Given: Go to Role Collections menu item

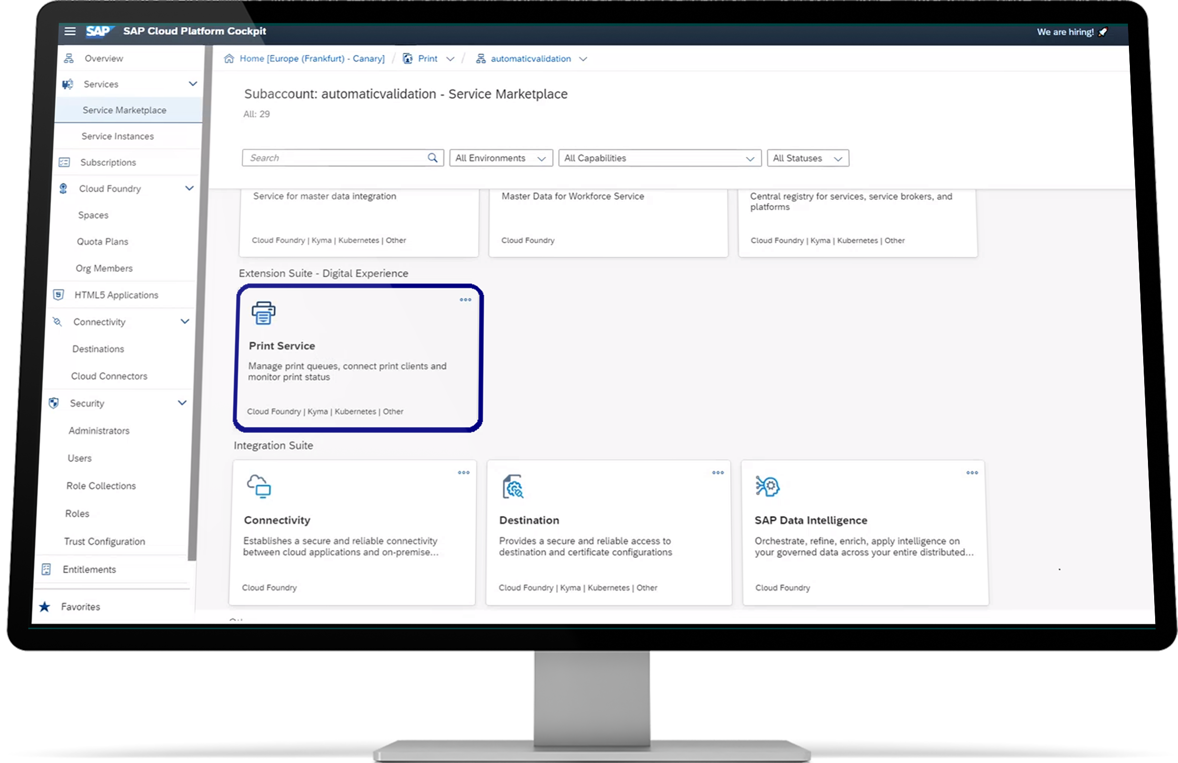Looking at the screenshot, I should click(101, 486).
